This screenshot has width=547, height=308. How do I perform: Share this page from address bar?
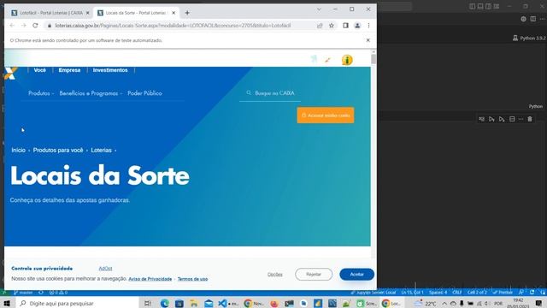pos(320,26)
